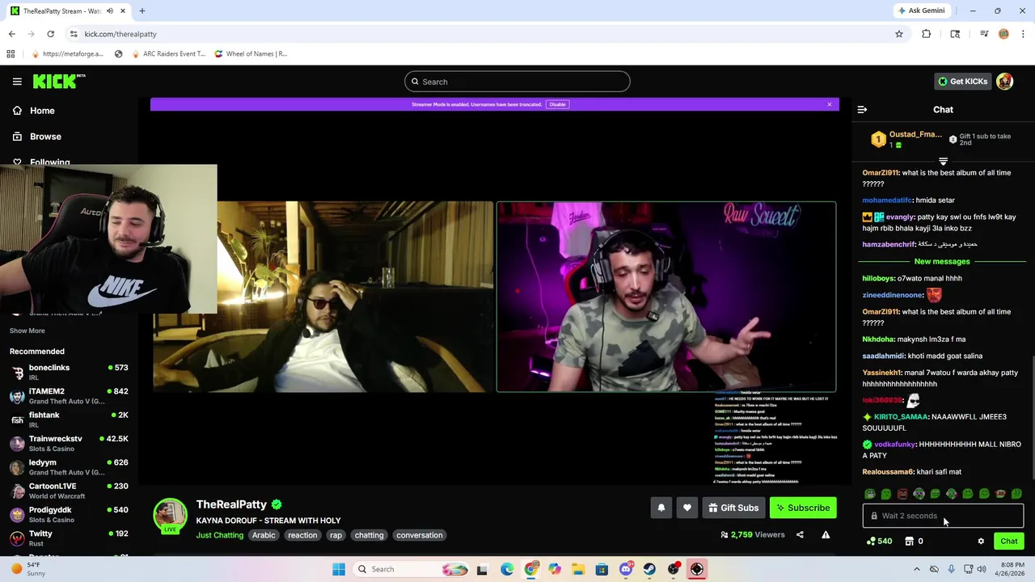Click TheRealPatty streamer avatar

[x=171, y=515]
